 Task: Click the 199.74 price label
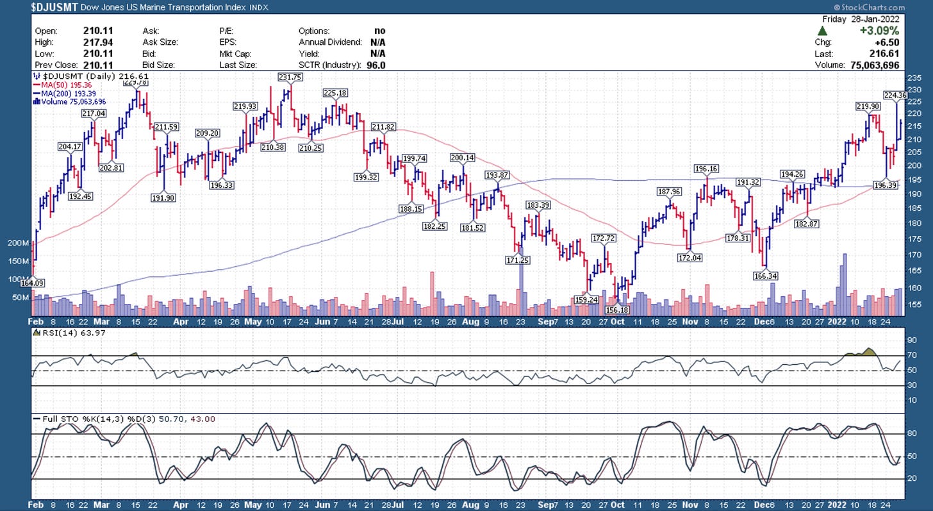coord(414,159)
